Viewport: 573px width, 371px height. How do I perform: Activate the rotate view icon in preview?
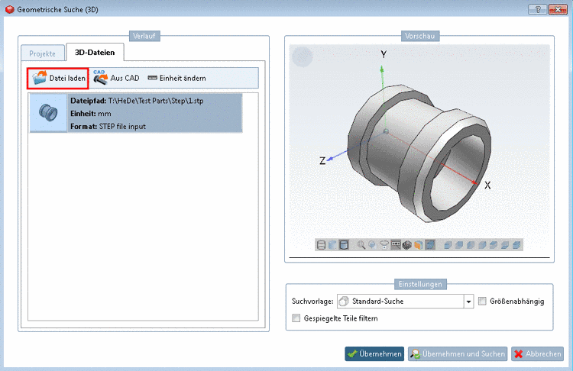click(x=384, y=244)
